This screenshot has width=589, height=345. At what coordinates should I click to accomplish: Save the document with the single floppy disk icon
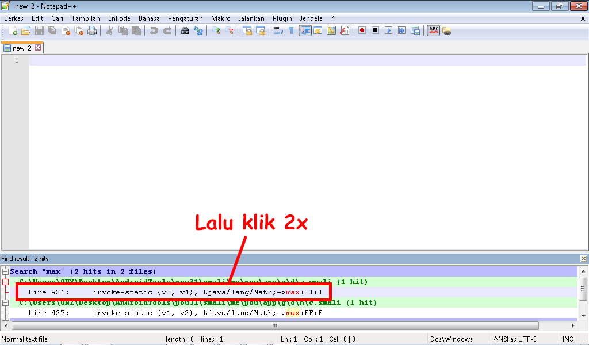39,31
